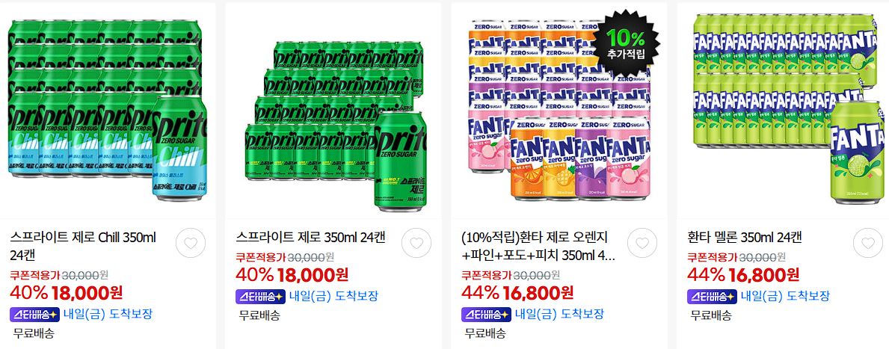Favorite the Sprite Zero Chill product with heart

point(191,244)
